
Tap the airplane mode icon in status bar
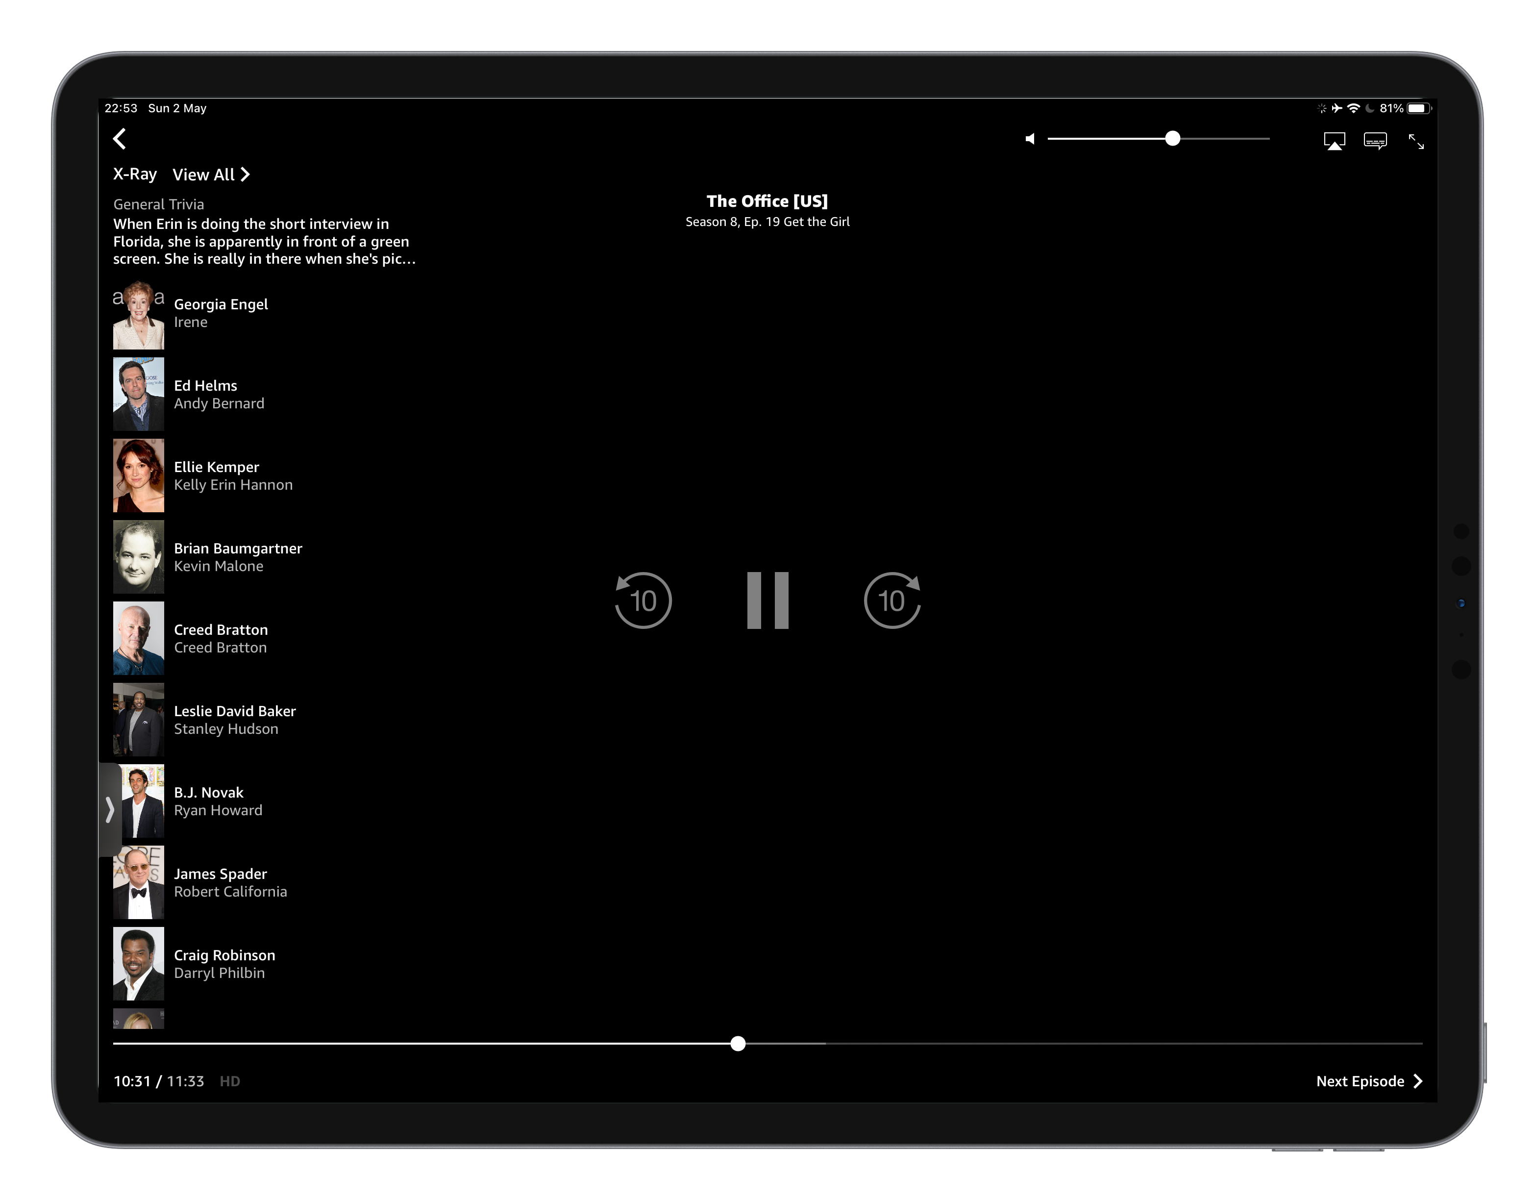point(1336,108)
